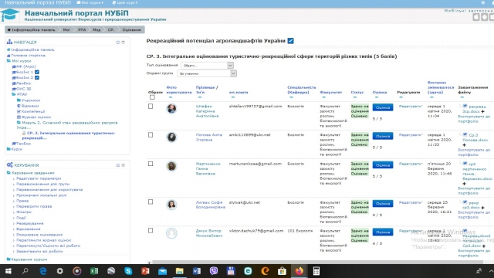Select the checkbox for Dachuk Viktor row
This screenshot has width=494, height=278.
coord(151,230)
